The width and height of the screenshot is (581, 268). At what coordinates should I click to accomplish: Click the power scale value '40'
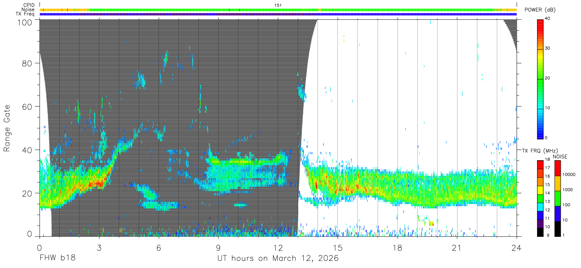pyautogui.click(x=547, y=18)
